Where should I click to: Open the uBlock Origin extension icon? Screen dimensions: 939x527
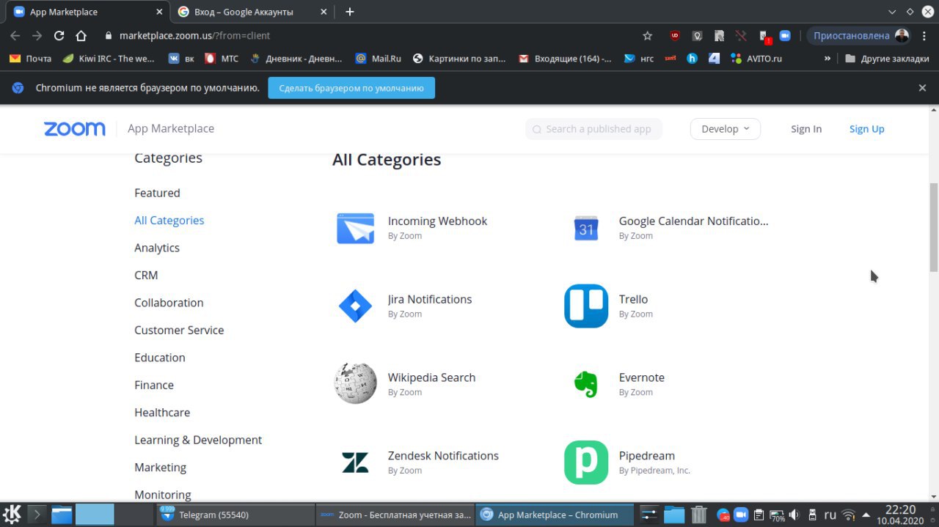pos(675,35)
